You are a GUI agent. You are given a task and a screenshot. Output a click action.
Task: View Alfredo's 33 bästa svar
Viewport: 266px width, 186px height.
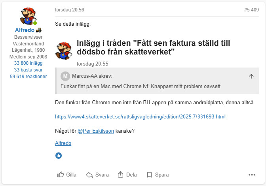[28, 70]
